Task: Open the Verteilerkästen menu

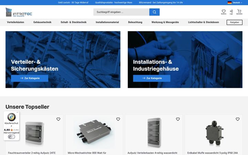Action: (15, 22)
